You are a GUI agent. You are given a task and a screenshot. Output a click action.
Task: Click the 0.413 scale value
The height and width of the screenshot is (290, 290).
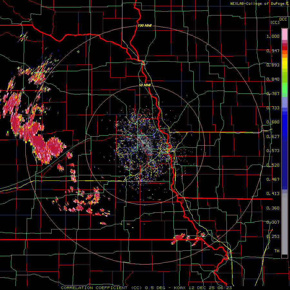[273, 194]
